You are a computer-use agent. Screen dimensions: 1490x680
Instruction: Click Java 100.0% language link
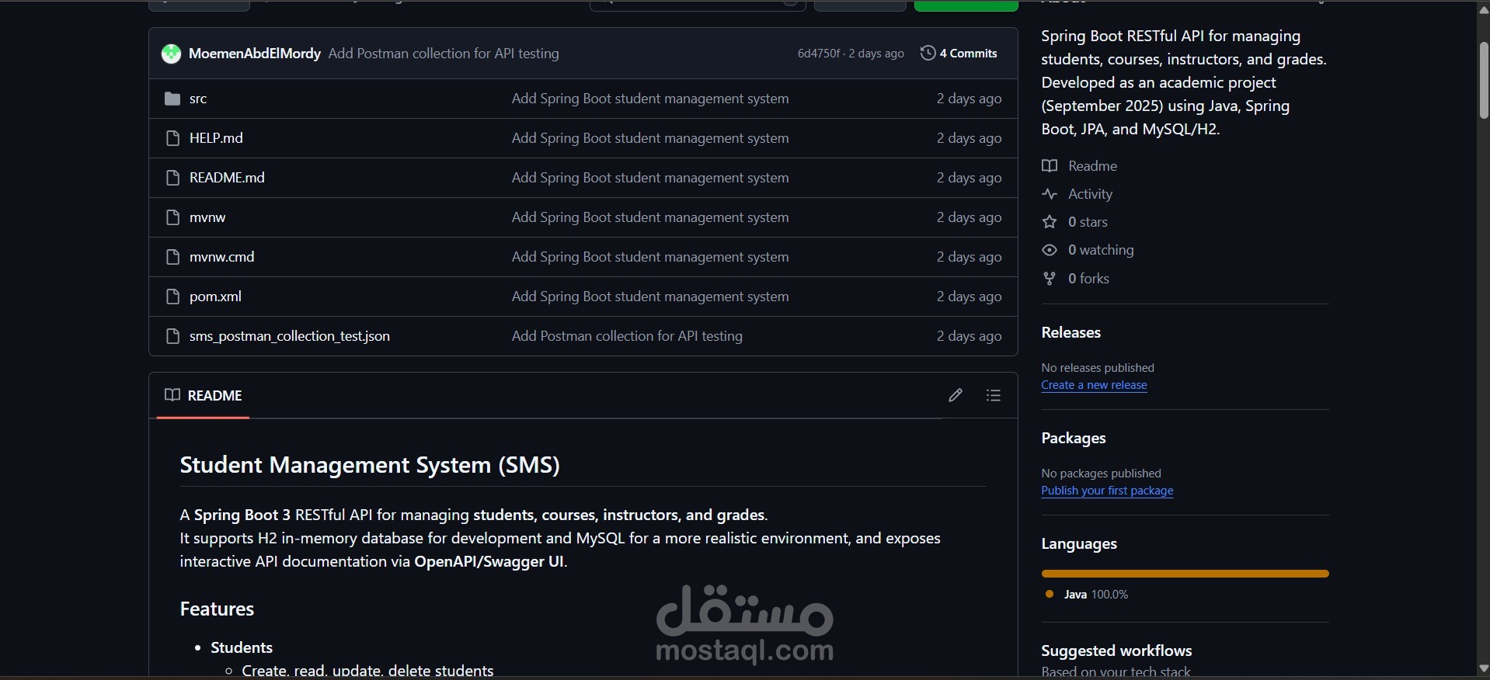pos(1095,594)
